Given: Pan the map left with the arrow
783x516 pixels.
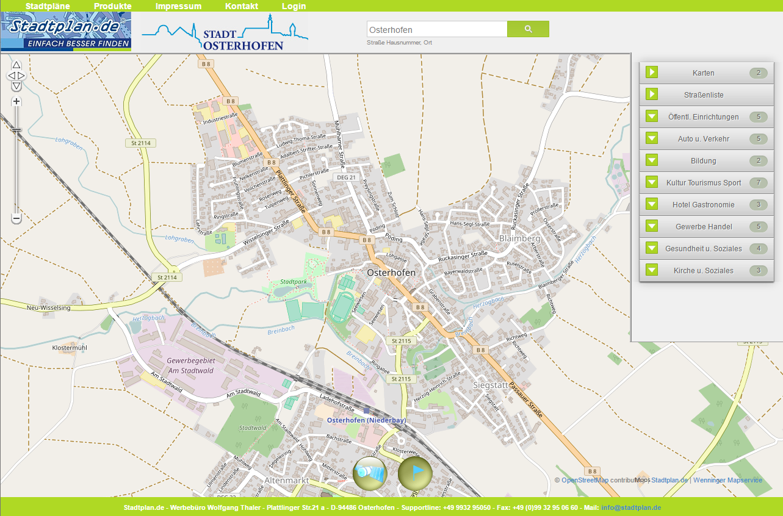Looking at the screenshot, I should [11, 76].
